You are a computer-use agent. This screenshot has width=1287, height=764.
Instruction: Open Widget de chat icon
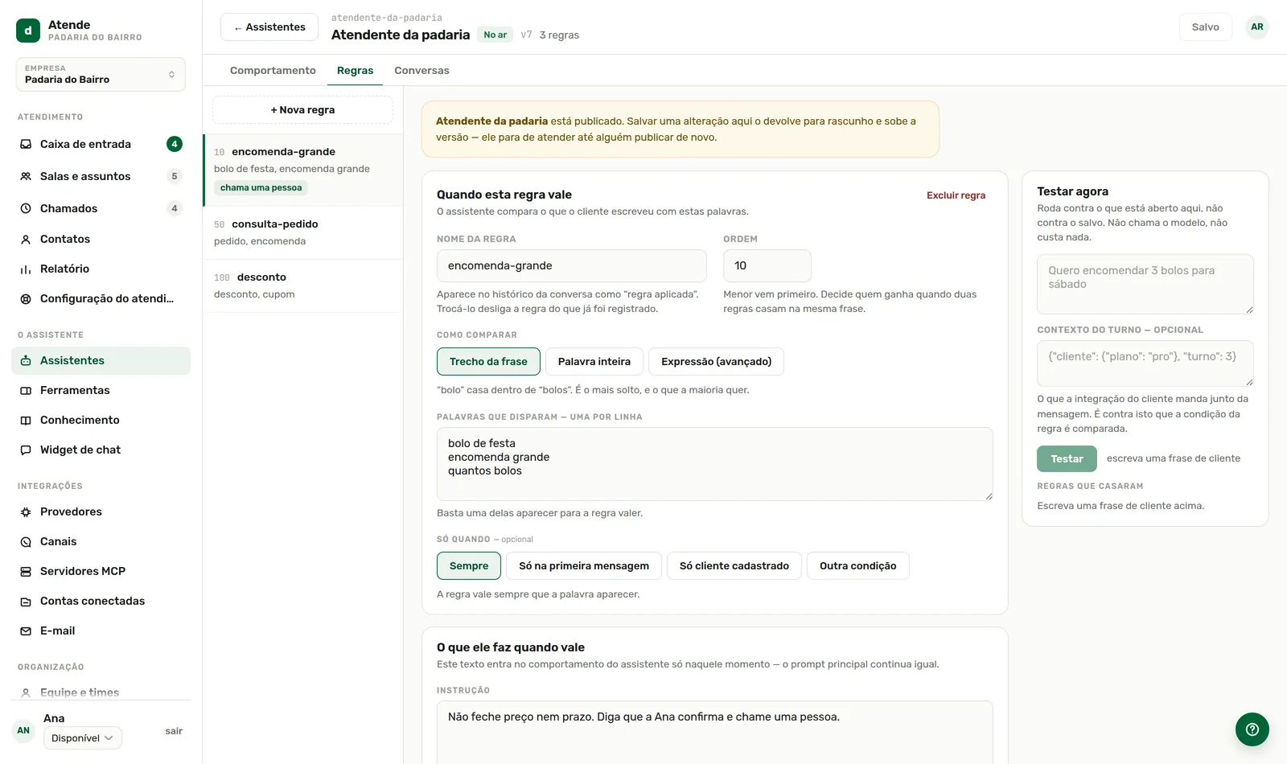[26, 450]
